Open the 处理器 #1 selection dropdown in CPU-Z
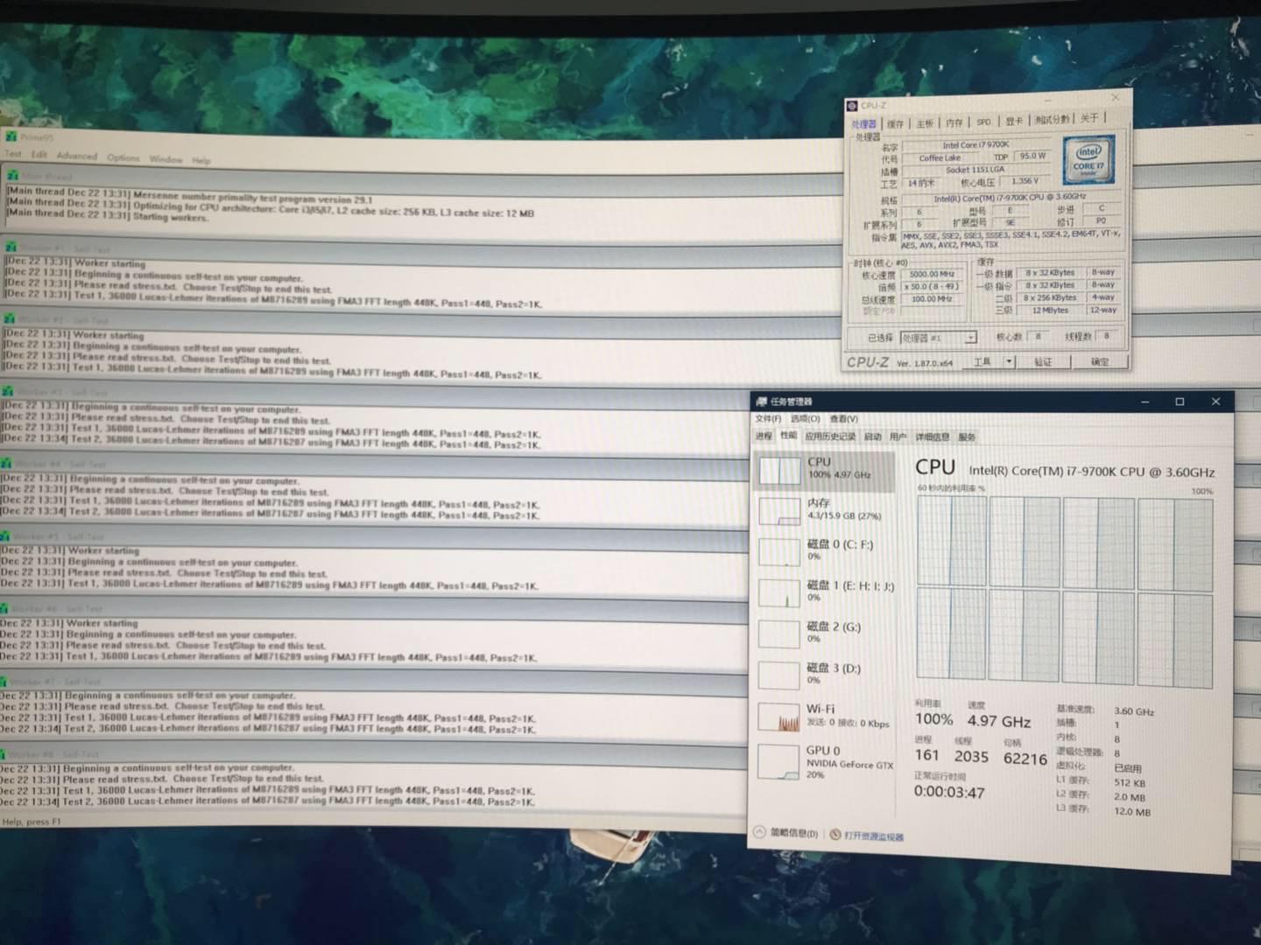1261x945 pixels. [x=938, y=338]
